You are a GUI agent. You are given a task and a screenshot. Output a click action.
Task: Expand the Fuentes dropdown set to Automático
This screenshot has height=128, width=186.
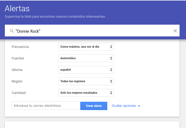pos(86,58)
